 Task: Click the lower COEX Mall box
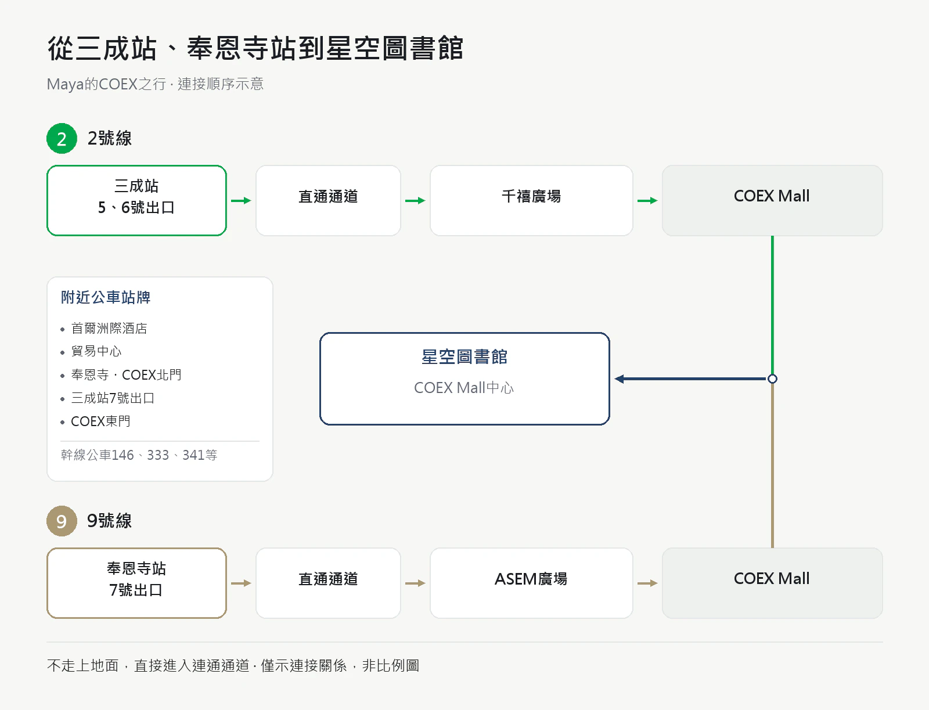click(772, 583)
